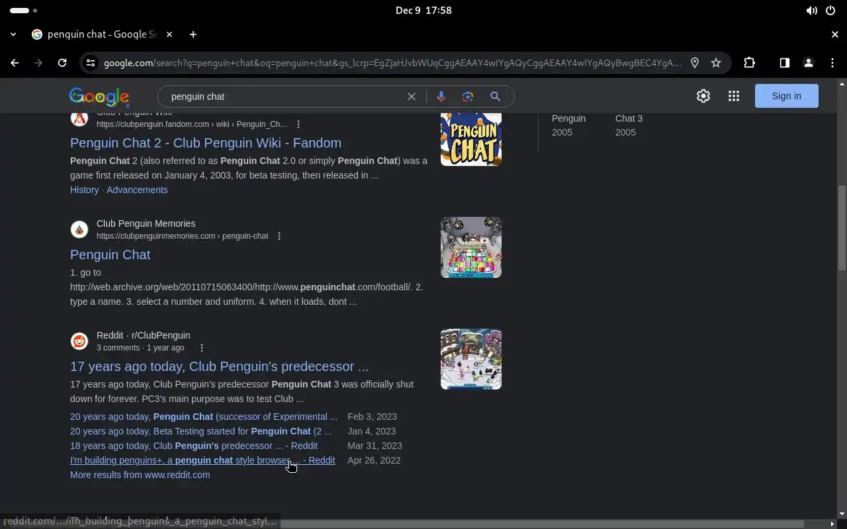Open the tab search dropdown arrow

pos(13,34)
